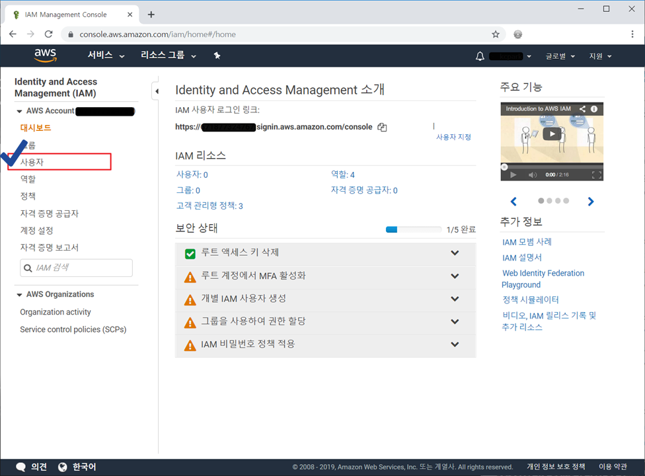Select 계정 설정 in the sidebar
This screenshot has height=476, width=645.
click(36, 230)
